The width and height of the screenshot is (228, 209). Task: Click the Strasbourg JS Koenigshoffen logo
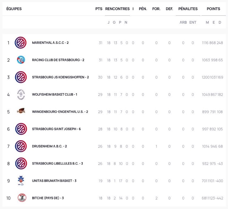21,77
